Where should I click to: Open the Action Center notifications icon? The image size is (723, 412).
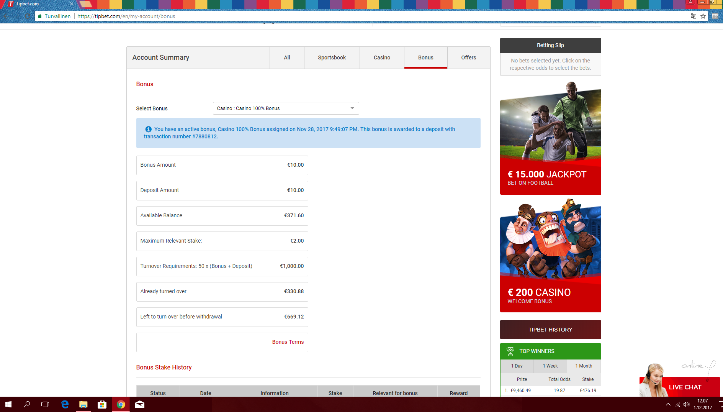click(x=720, y=404)
